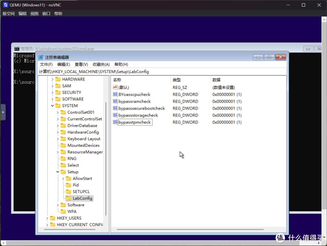Click the noVNC side panel handle

3,112
